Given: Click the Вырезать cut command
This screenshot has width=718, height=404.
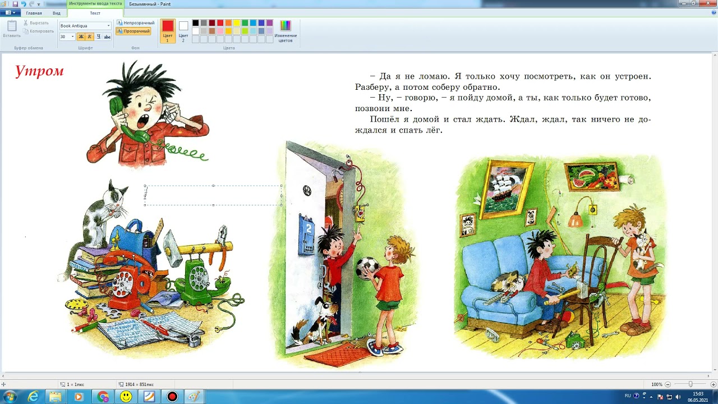Looking at the screenshot, I should click(35, 23).
